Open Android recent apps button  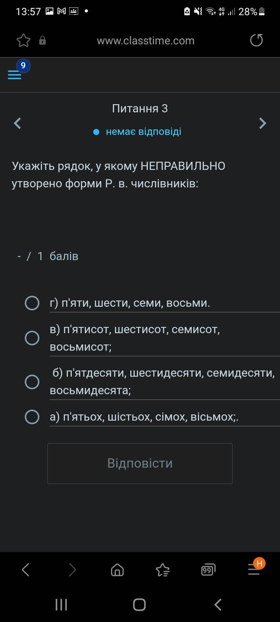pos(61,605)
